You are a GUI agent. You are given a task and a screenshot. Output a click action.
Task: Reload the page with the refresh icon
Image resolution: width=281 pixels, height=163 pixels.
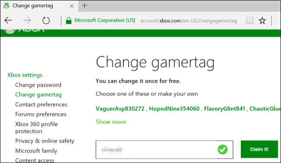(46, 21)
